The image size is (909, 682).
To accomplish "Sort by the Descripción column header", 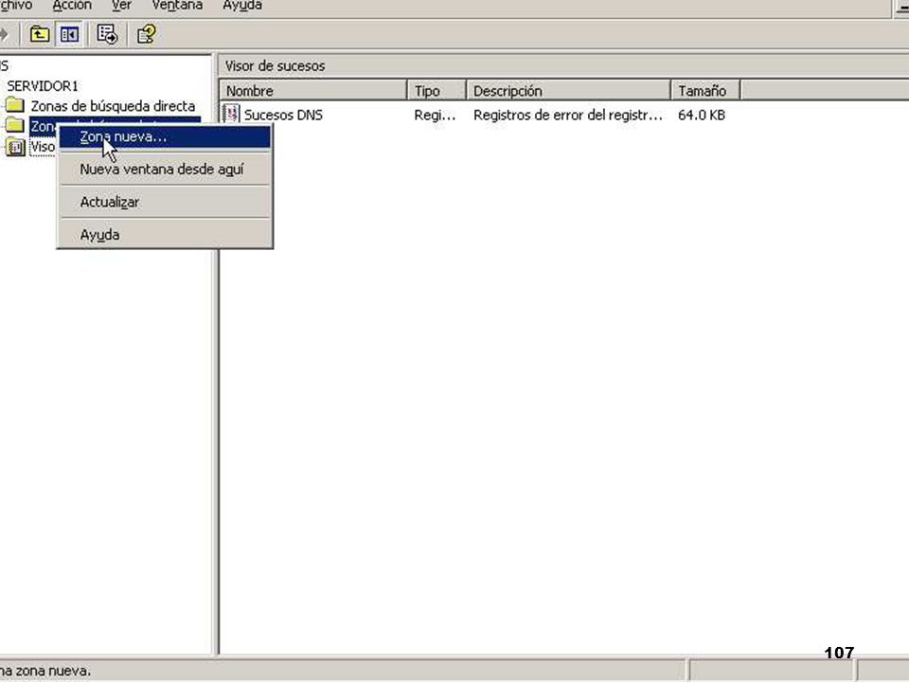I will pos(568,91).
